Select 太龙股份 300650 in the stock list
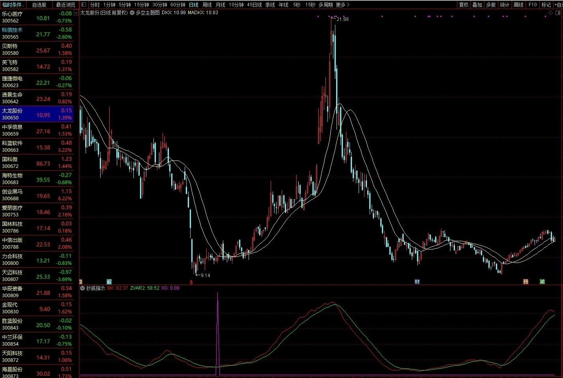 [x=37, y=114]
